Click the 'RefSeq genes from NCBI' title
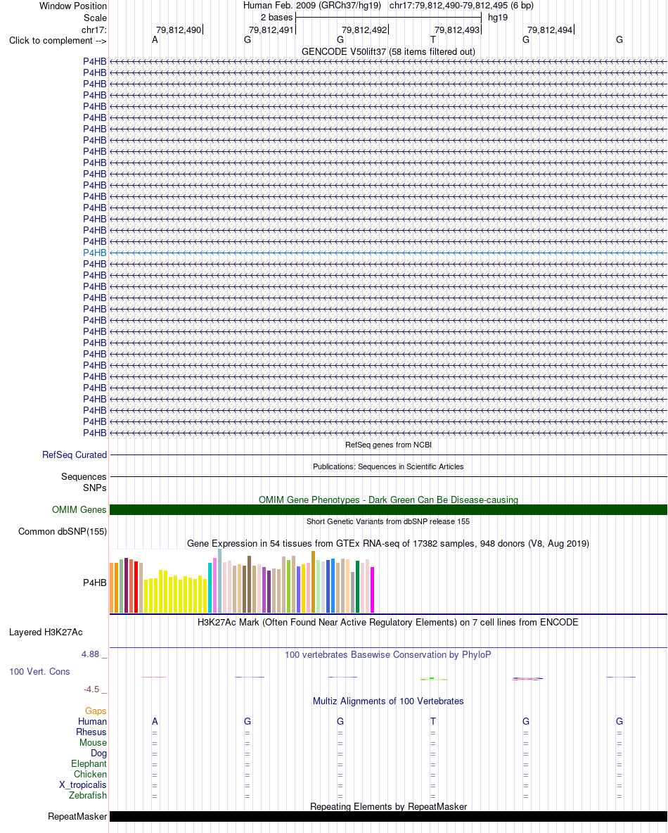This screenshot has height=833, width=668. point(388,445)
